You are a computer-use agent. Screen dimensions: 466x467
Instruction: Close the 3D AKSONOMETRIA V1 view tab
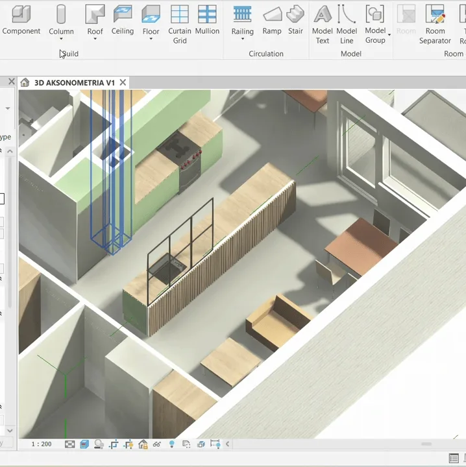click(123, 82)
